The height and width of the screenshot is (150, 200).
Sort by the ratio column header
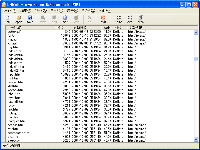[107, 28]
